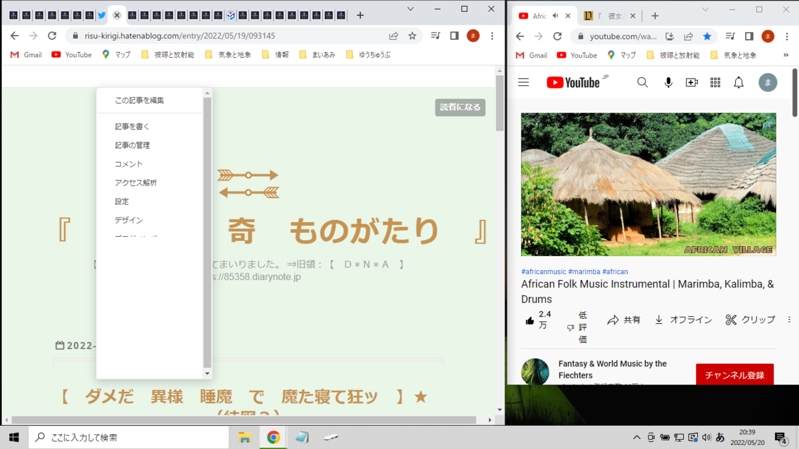Image resolution: width=799 pixels, height=449 pixels.
Task: Click the #marimba hashtag
Action: [x=584, y=271]
